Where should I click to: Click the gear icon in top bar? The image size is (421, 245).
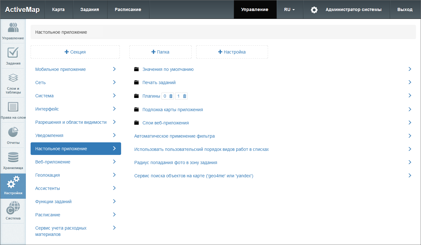(x=314, y=10)
